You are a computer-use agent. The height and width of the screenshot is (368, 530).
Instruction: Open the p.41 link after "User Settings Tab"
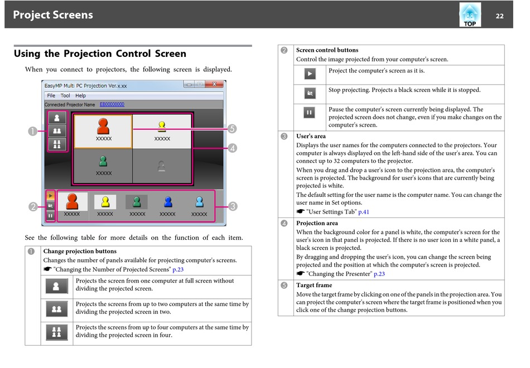[x=364, y=212]
